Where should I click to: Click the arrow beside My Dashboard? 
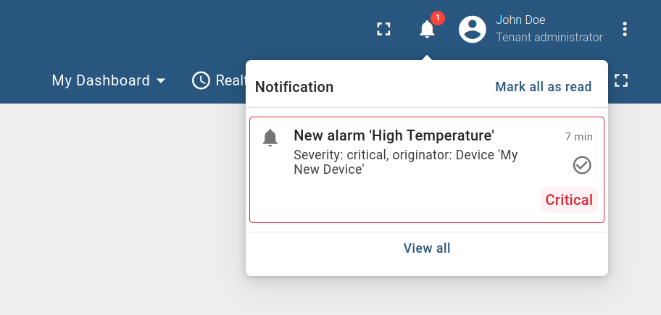pos(161,80)
